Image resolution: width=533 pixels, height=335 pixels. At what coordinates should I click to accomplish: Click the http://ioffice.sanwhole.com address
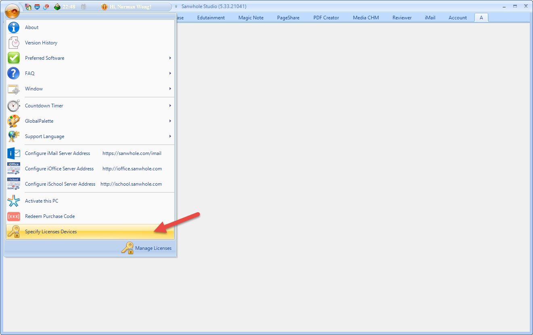[x=132, y=169]
